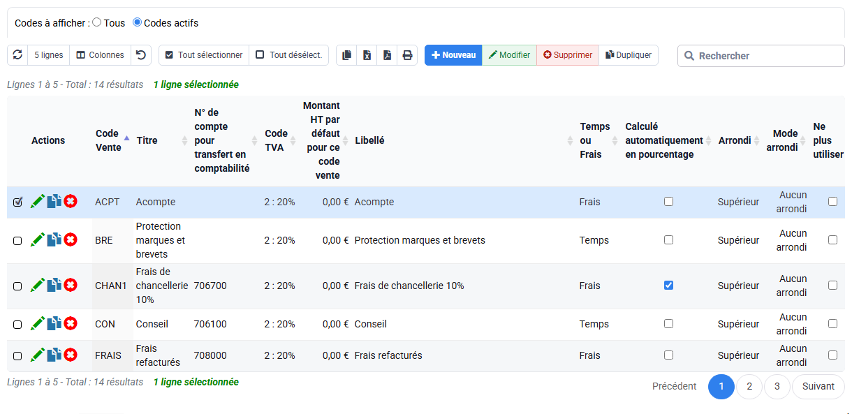Click Tout désélect. button
This screenshot has width=852, height=414.
(288, 55)
